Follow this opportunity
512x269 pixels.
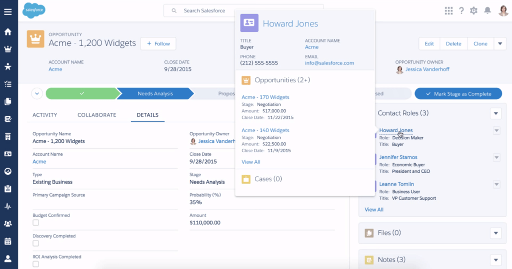click(x=158, y=44)
